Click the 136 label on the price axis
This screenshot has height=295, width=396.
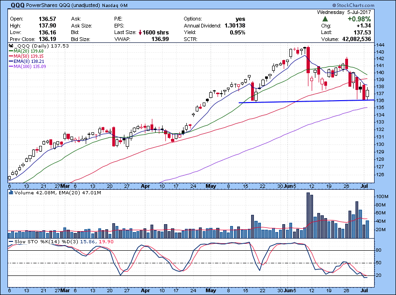[x=380, y=101]
